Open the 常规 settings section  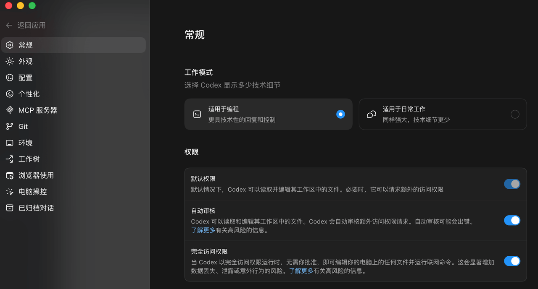pyautogui.click(x=74, y=45)
